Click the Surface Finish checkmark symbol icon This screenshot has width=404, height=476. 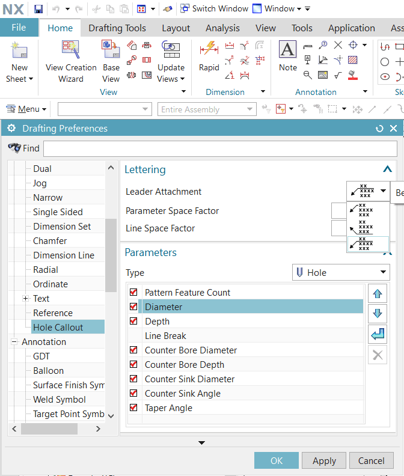[x=338, y=75]
